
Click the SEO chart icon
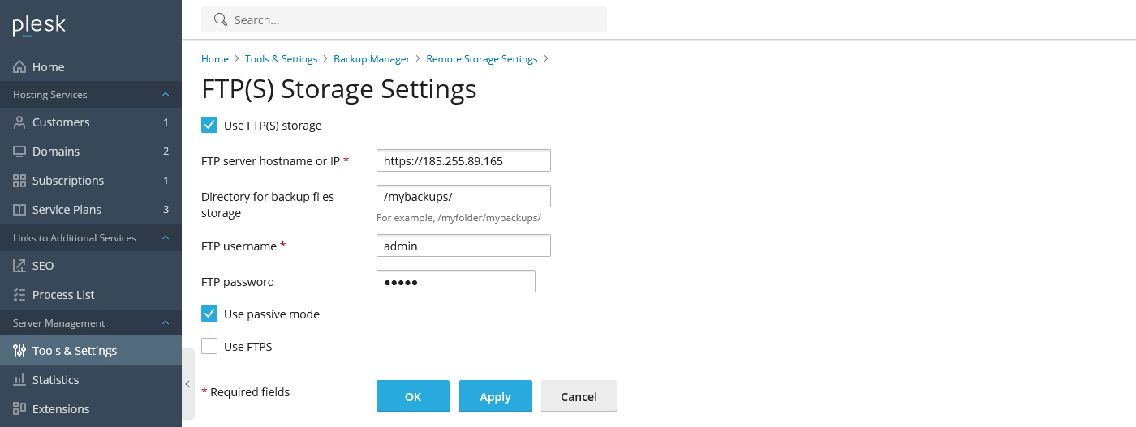(x=19, y=266)
